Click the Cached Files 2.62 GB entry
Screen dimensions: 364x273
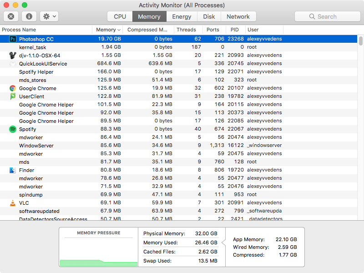180,252
